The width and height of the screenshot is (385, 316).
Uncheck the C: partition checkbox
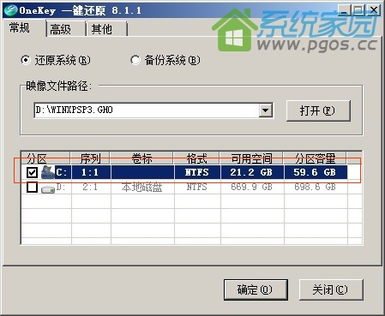coord(32,172)
